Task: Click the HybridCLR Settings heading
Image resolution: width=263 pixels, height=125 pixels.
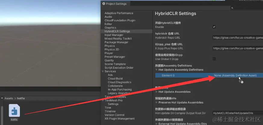Action: (x=175, y=13)
